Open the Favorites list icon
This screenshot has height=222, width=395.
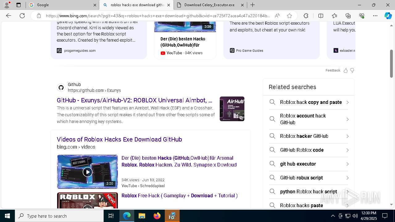(335, 16)
